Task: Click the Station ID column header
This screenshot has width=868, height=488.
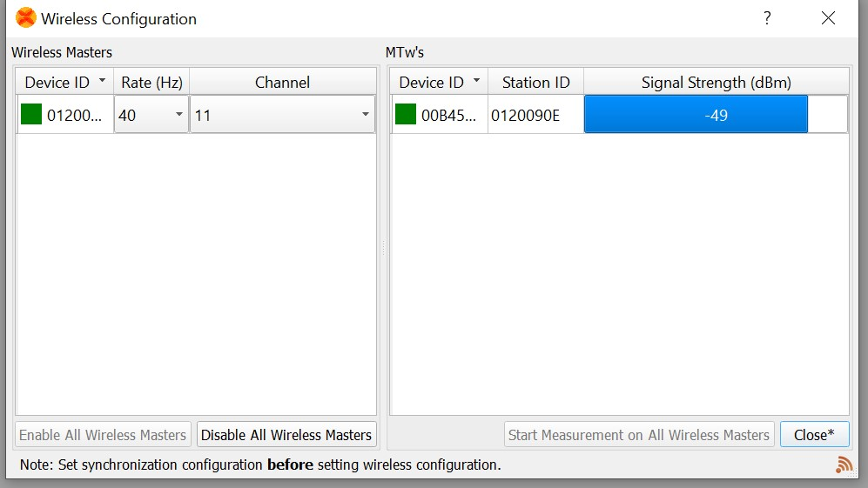Action: pyautogui.click(x=535, y=83)
